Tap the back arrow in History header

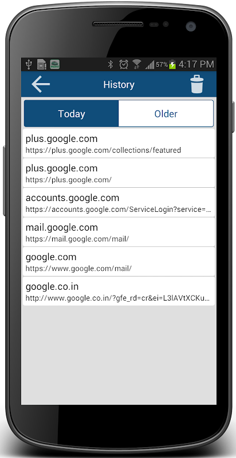(41, 84)
